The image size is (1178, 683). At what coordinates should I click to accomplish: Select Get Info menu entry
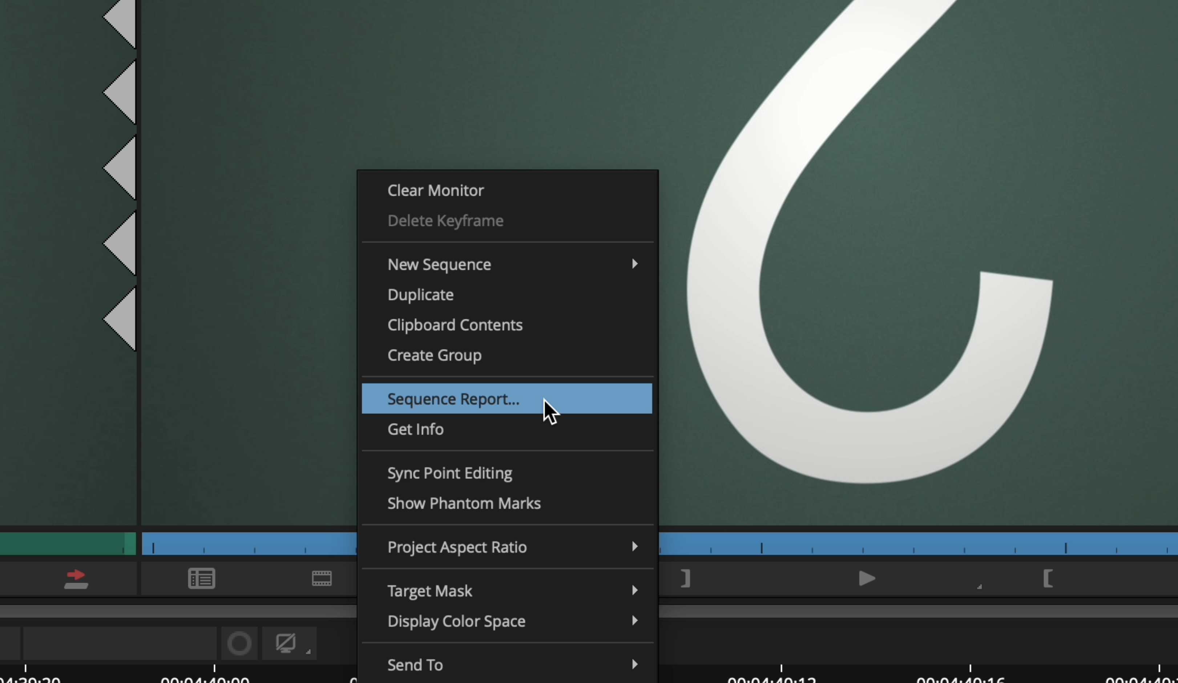pos(415,429)
